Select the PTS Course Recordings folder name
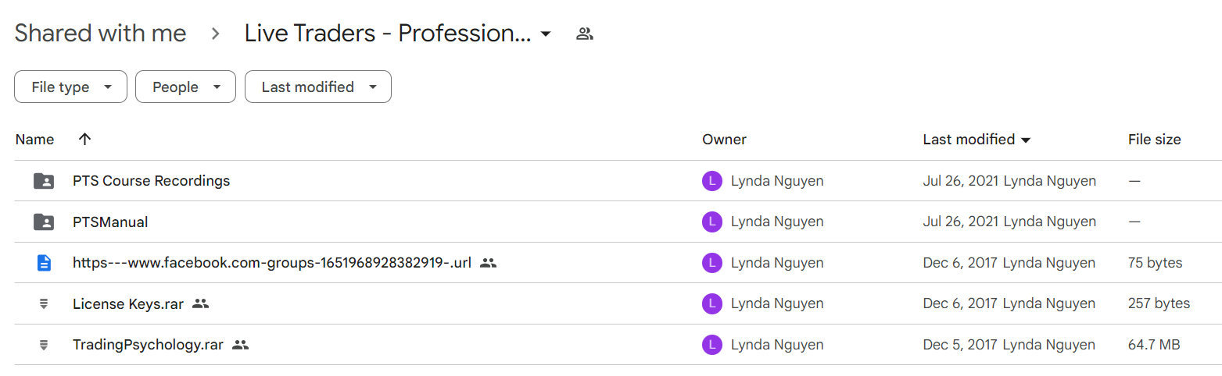Viewport: 1222px width, 376px height. (x=151, y=181)
